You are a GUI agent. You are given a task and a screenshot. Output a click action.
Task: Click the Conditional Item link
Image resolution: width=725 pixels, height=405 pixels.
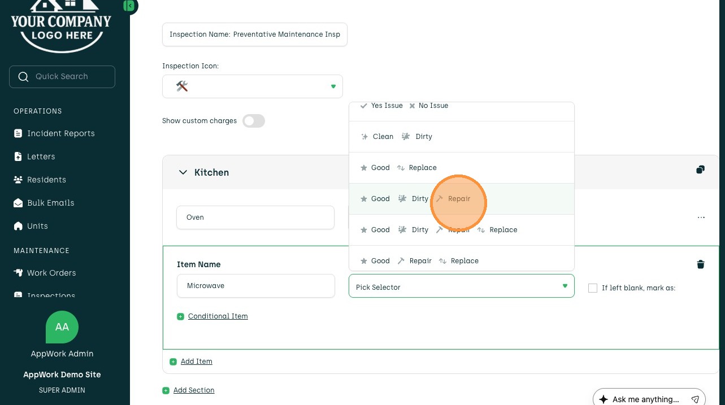(x=218, y=316)
